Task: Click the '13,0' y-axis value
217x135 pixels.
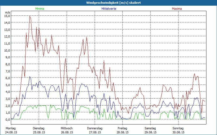Action: pyautogui.click(x=7, y=30)
